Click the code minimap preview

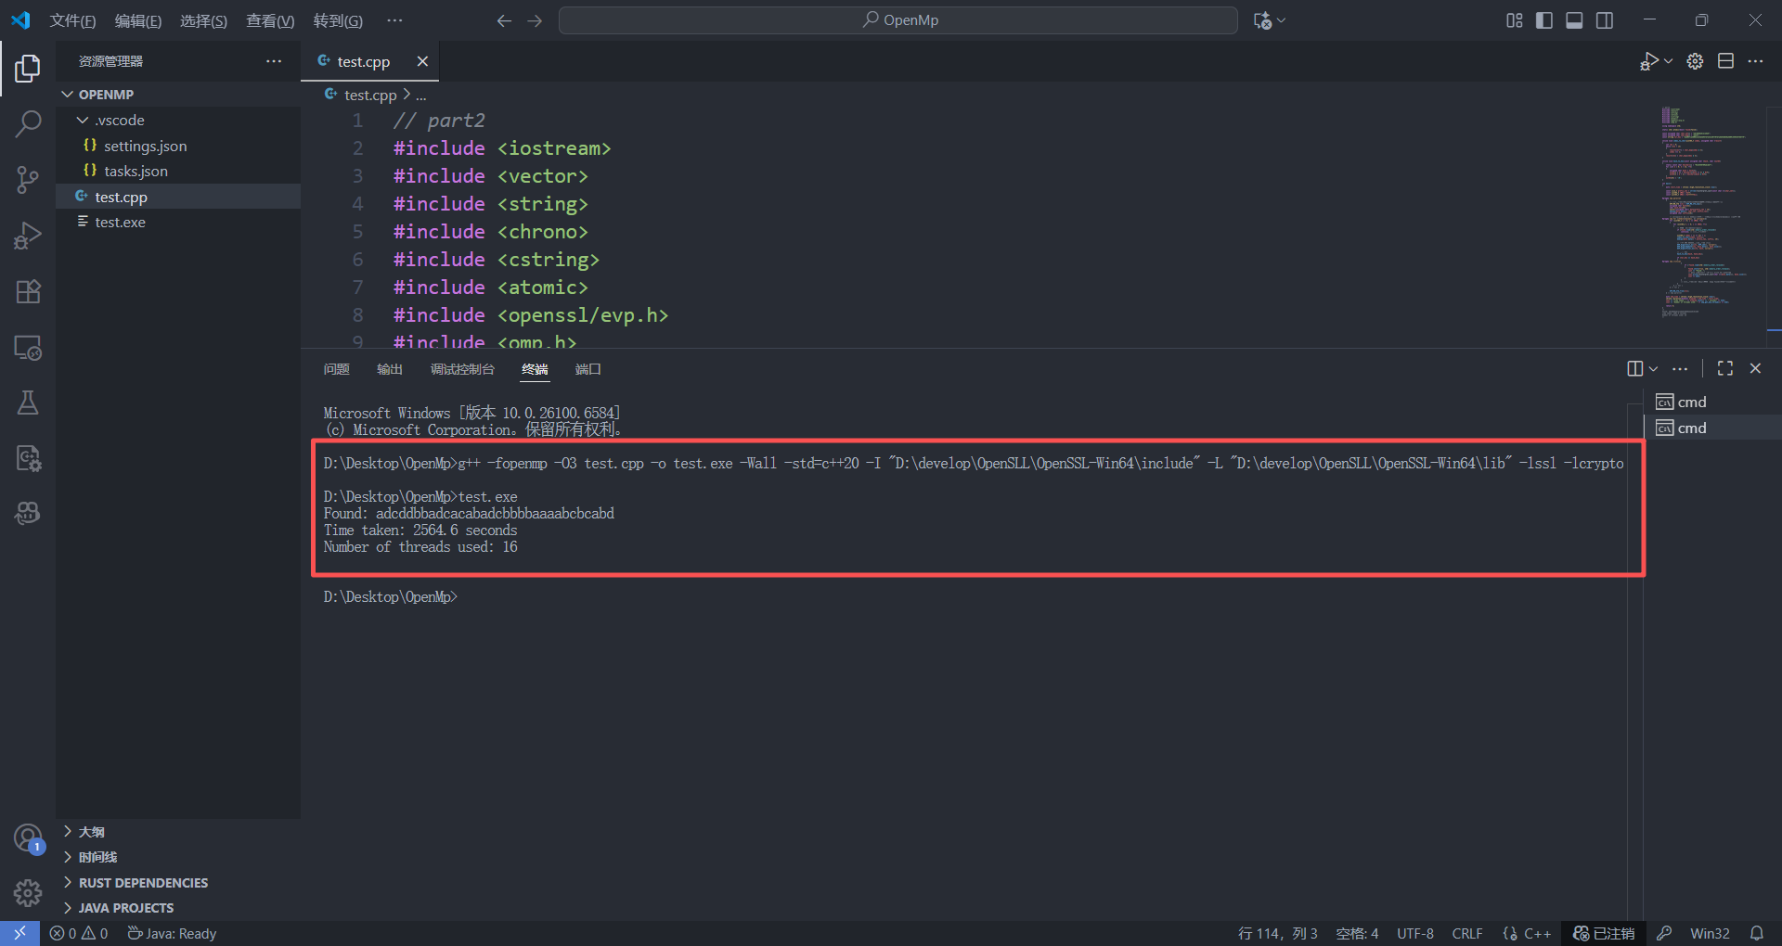click(x=1704, y=213)
